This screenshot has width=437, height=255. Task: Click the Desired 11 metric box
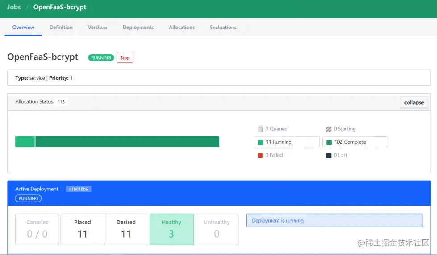(x=126, y=229)
